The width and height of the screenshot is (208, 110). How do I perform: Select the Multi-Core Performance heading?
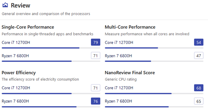[x=130, y=27]
